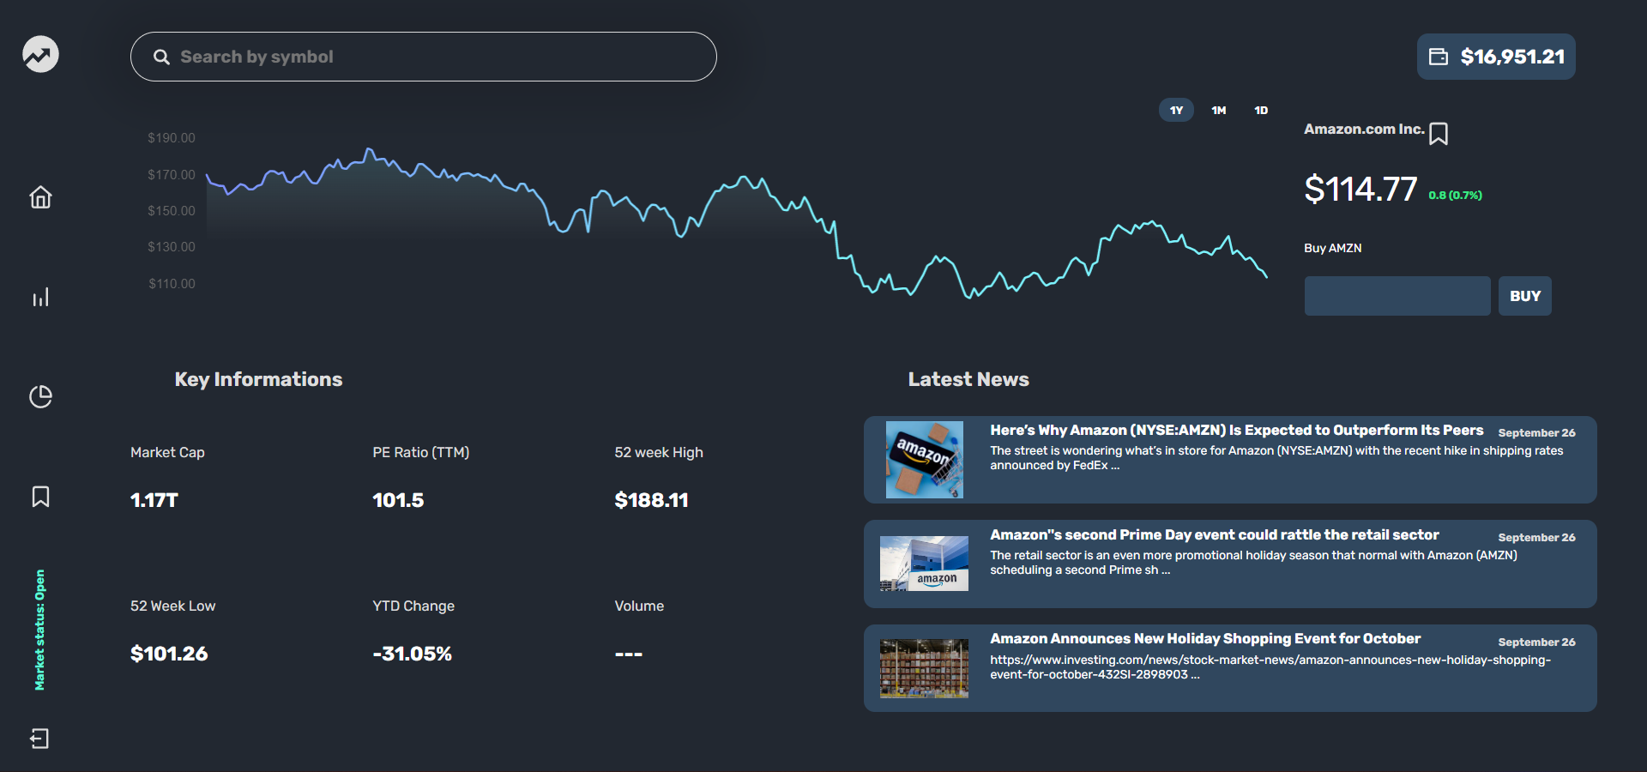Click the search magnifier icon
This screenshot has width=1647, height=772.
pyautogui.click(x=161, y=57)
